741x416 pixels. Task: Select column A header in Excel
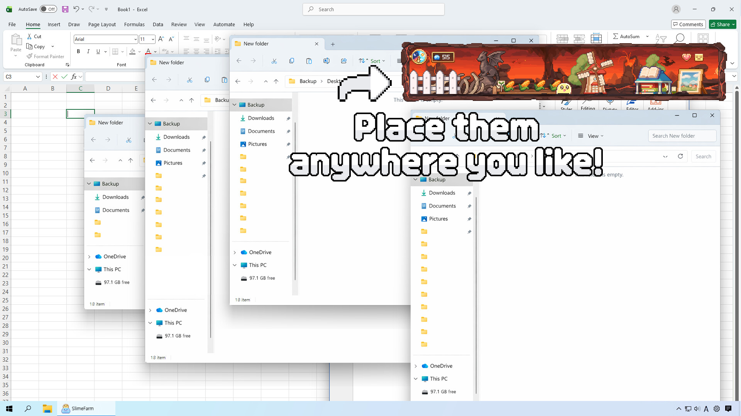pos(25,89)
